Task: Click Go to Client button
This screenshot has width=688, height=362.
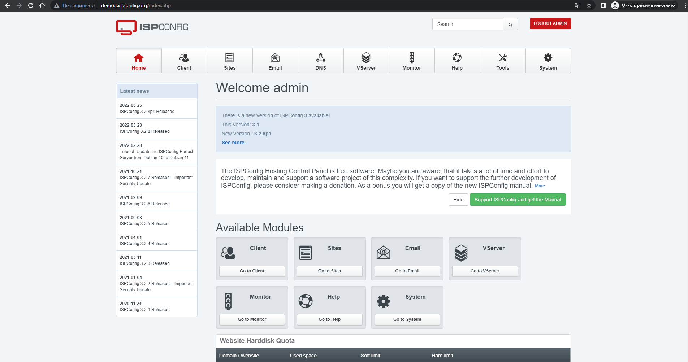Action: click(252, 271)
